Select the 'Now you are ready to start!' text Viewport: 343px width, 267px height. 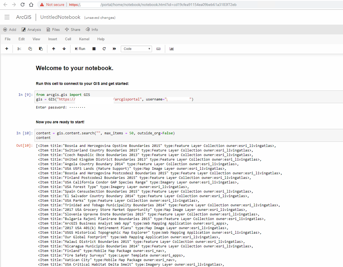click(60, 122)
